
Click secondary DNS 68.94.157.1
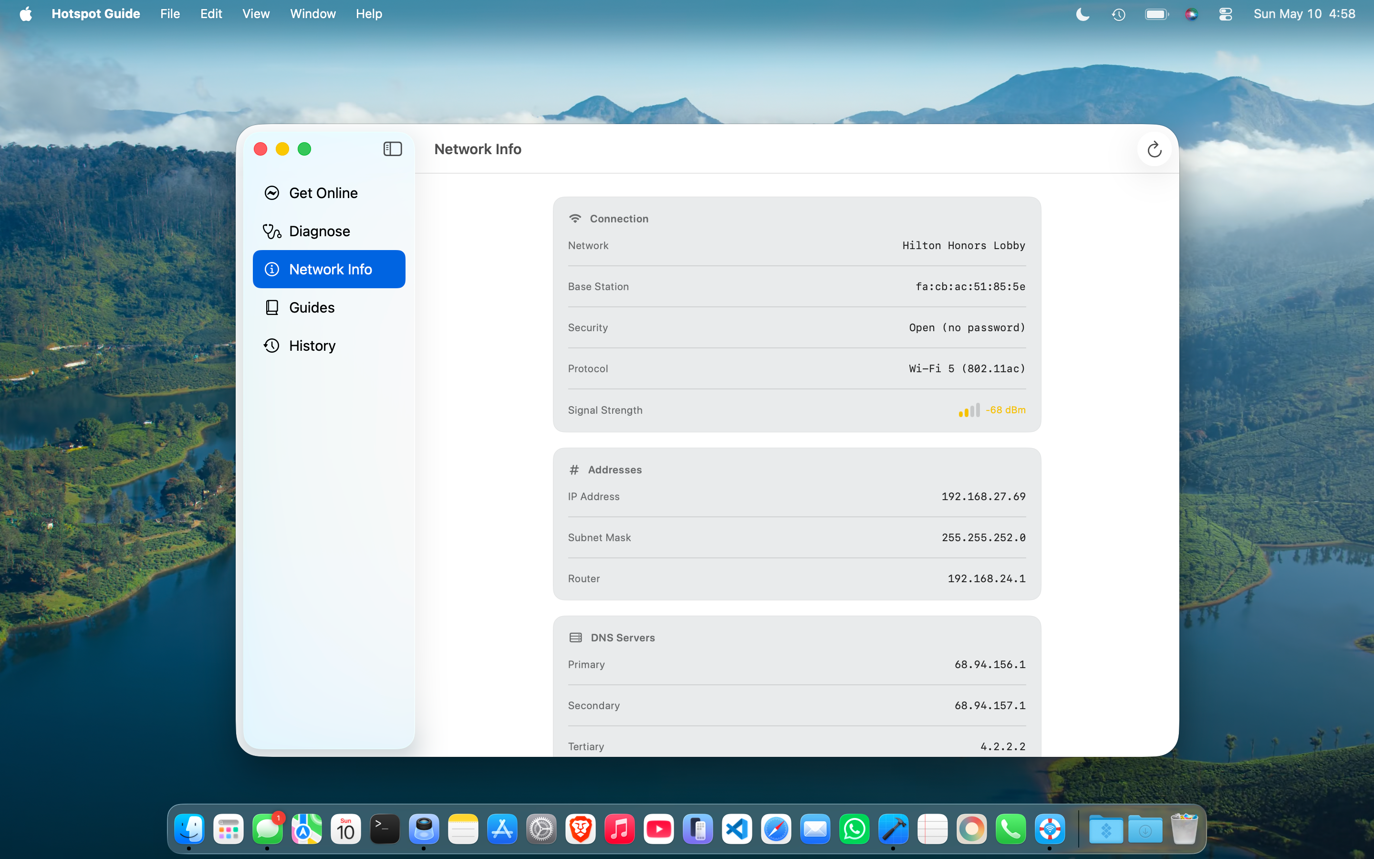(989, 706)
